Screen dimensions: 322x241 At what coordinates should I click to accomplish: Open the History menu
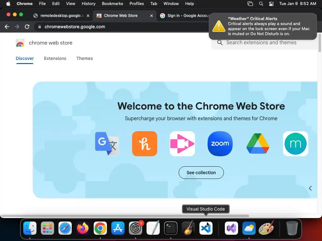88,4
